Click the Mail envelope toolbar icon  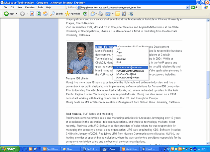93,14
